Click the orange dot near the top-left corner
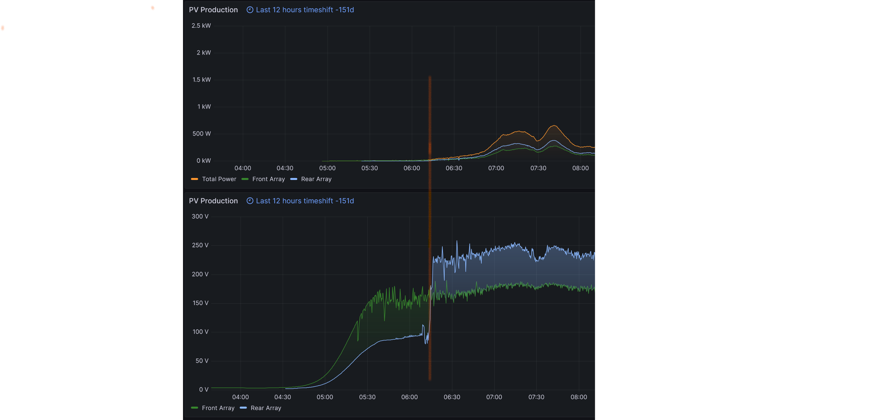The height and width of the screenshot is (420, 893). [x=152, y=8]
